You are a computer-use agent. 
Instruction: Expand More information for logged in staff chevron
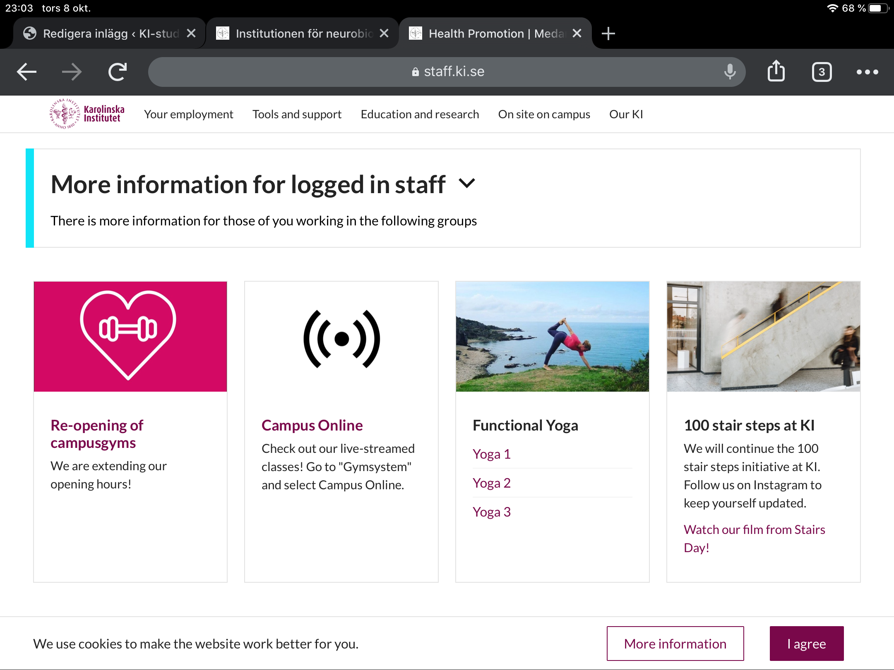click(x=467, y=184)
